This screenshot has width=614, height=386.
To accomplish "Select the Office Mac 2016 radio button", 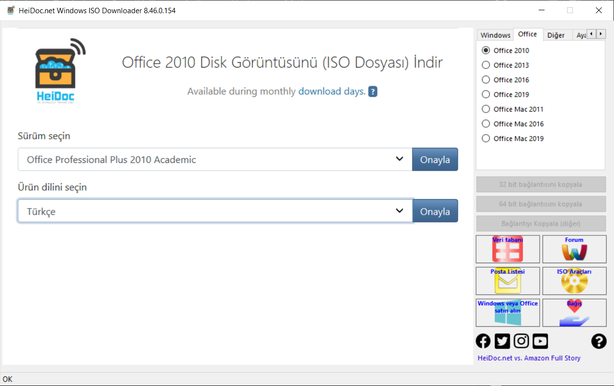I will [x=513, y=124].
